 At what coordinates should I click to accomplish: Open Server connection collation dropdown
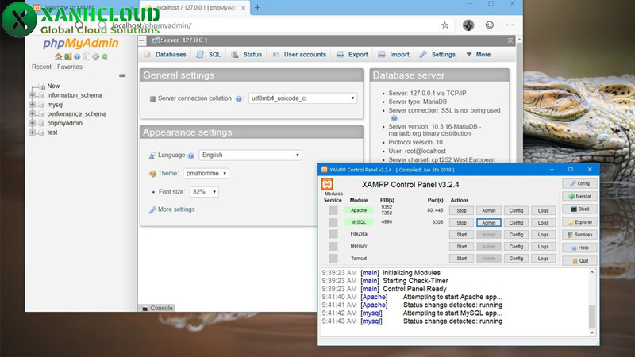[x=303, y=98]
